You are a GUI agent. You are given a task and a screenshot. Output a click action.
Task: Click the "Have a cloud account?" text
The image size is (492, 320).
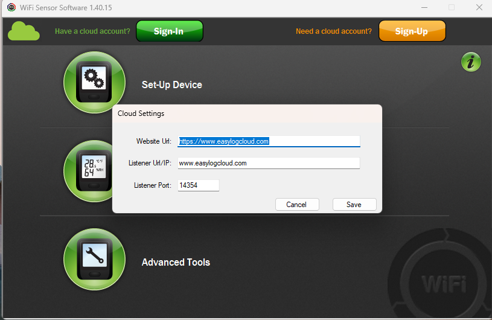coord(92,31)
